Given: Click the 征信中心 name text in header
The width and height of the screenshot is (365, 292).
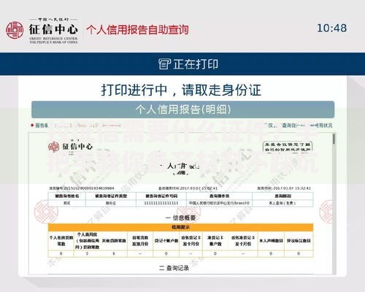Looking at the screenshot, I should 53,29.
